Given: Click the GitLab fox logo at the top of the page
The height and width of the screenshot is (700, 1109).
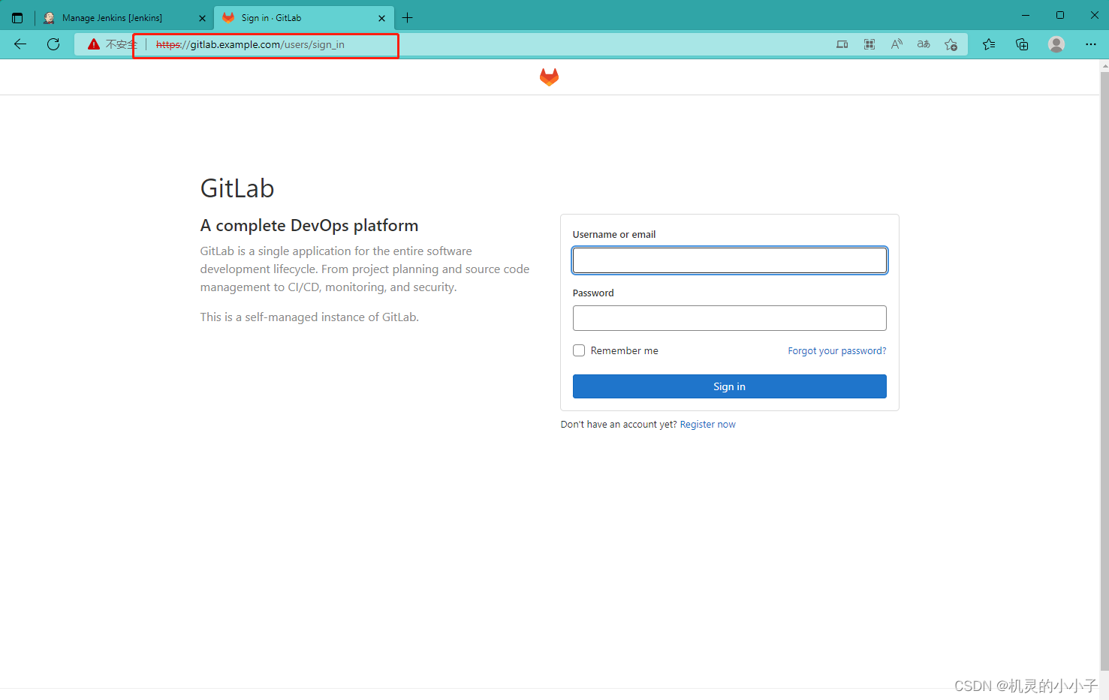Looking at the screenshot, I should (x=550, y=77).
